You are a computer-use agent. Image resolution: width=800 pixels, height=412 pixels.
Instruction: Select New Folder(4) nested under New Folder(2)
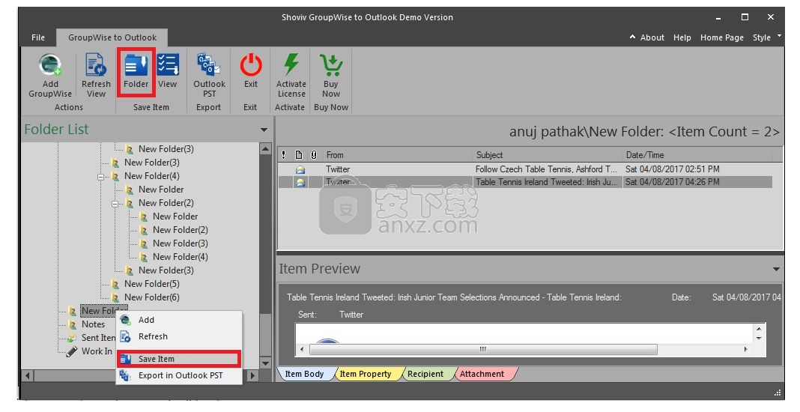[180, 257]
